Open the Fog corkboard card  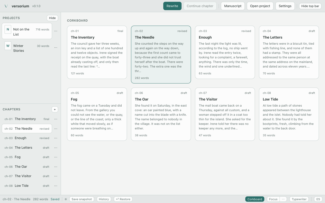coord(97,114)
